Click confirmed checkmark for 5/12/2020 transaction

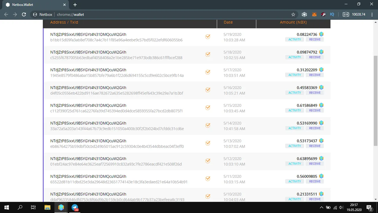[208, 161]
